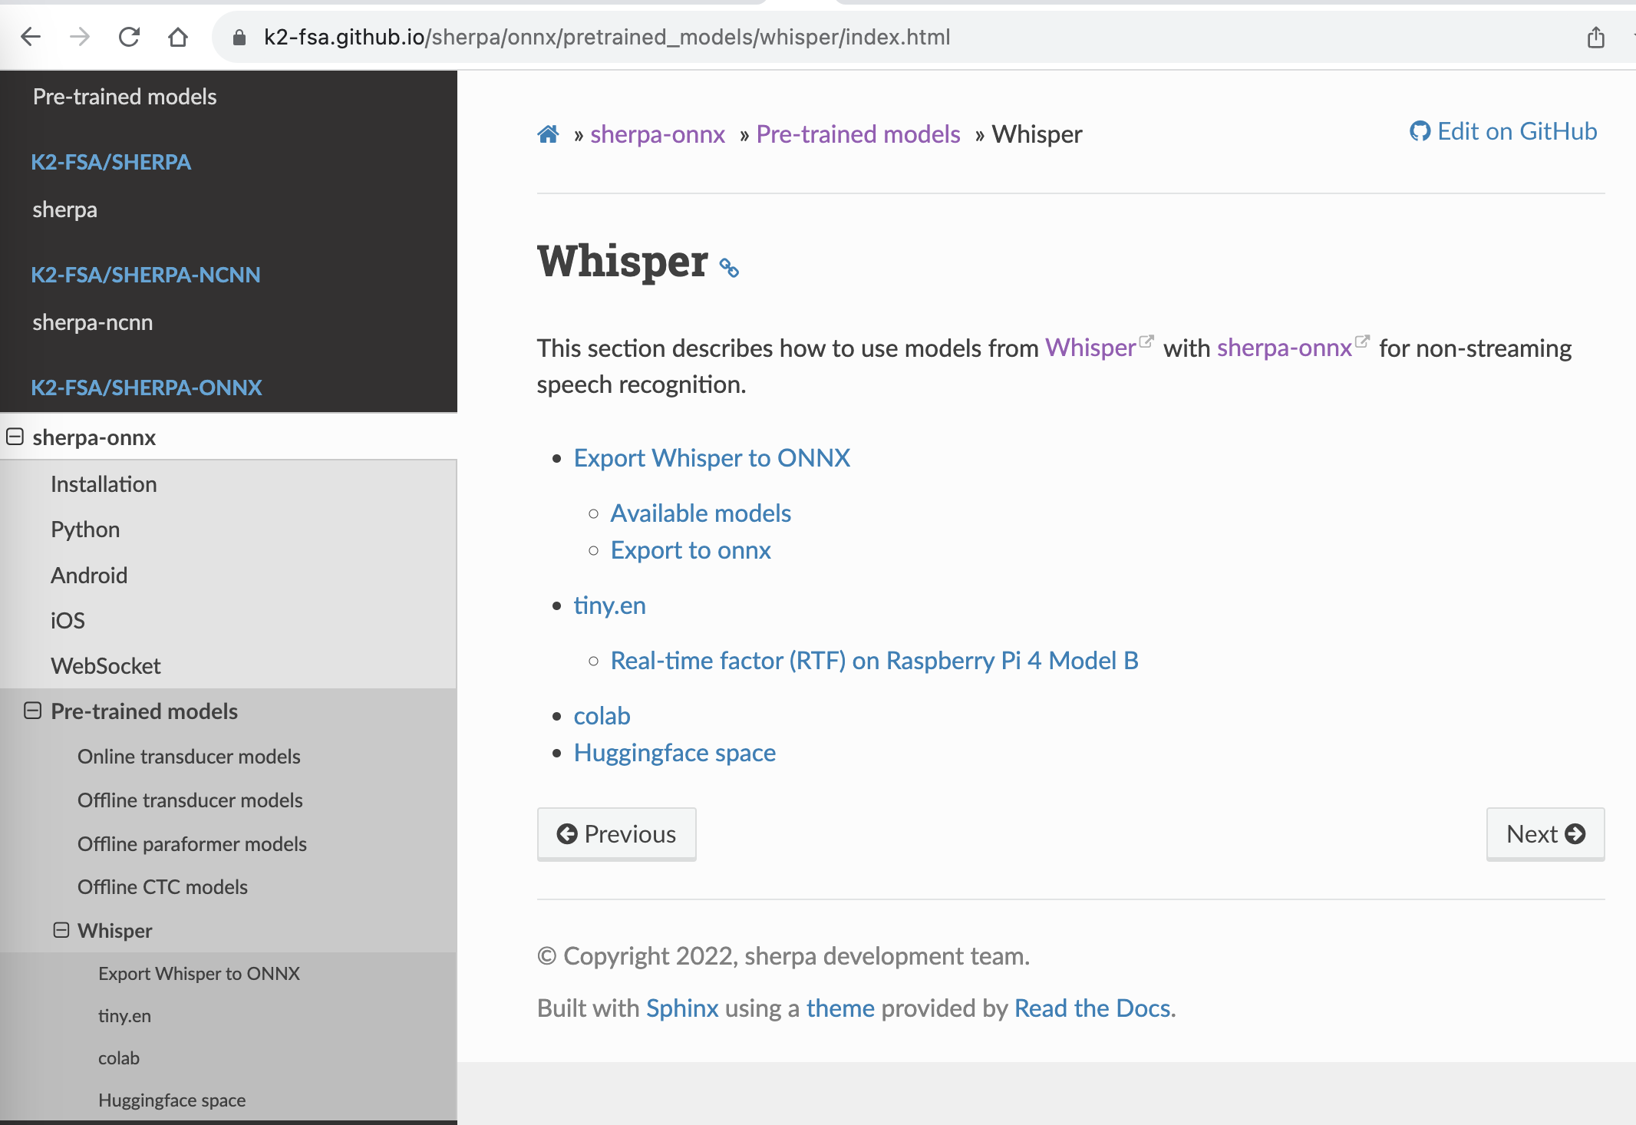Open the Installation sidebar item
The width and height of the screenshot is (1636, 1125).
[x=104, y=483]
